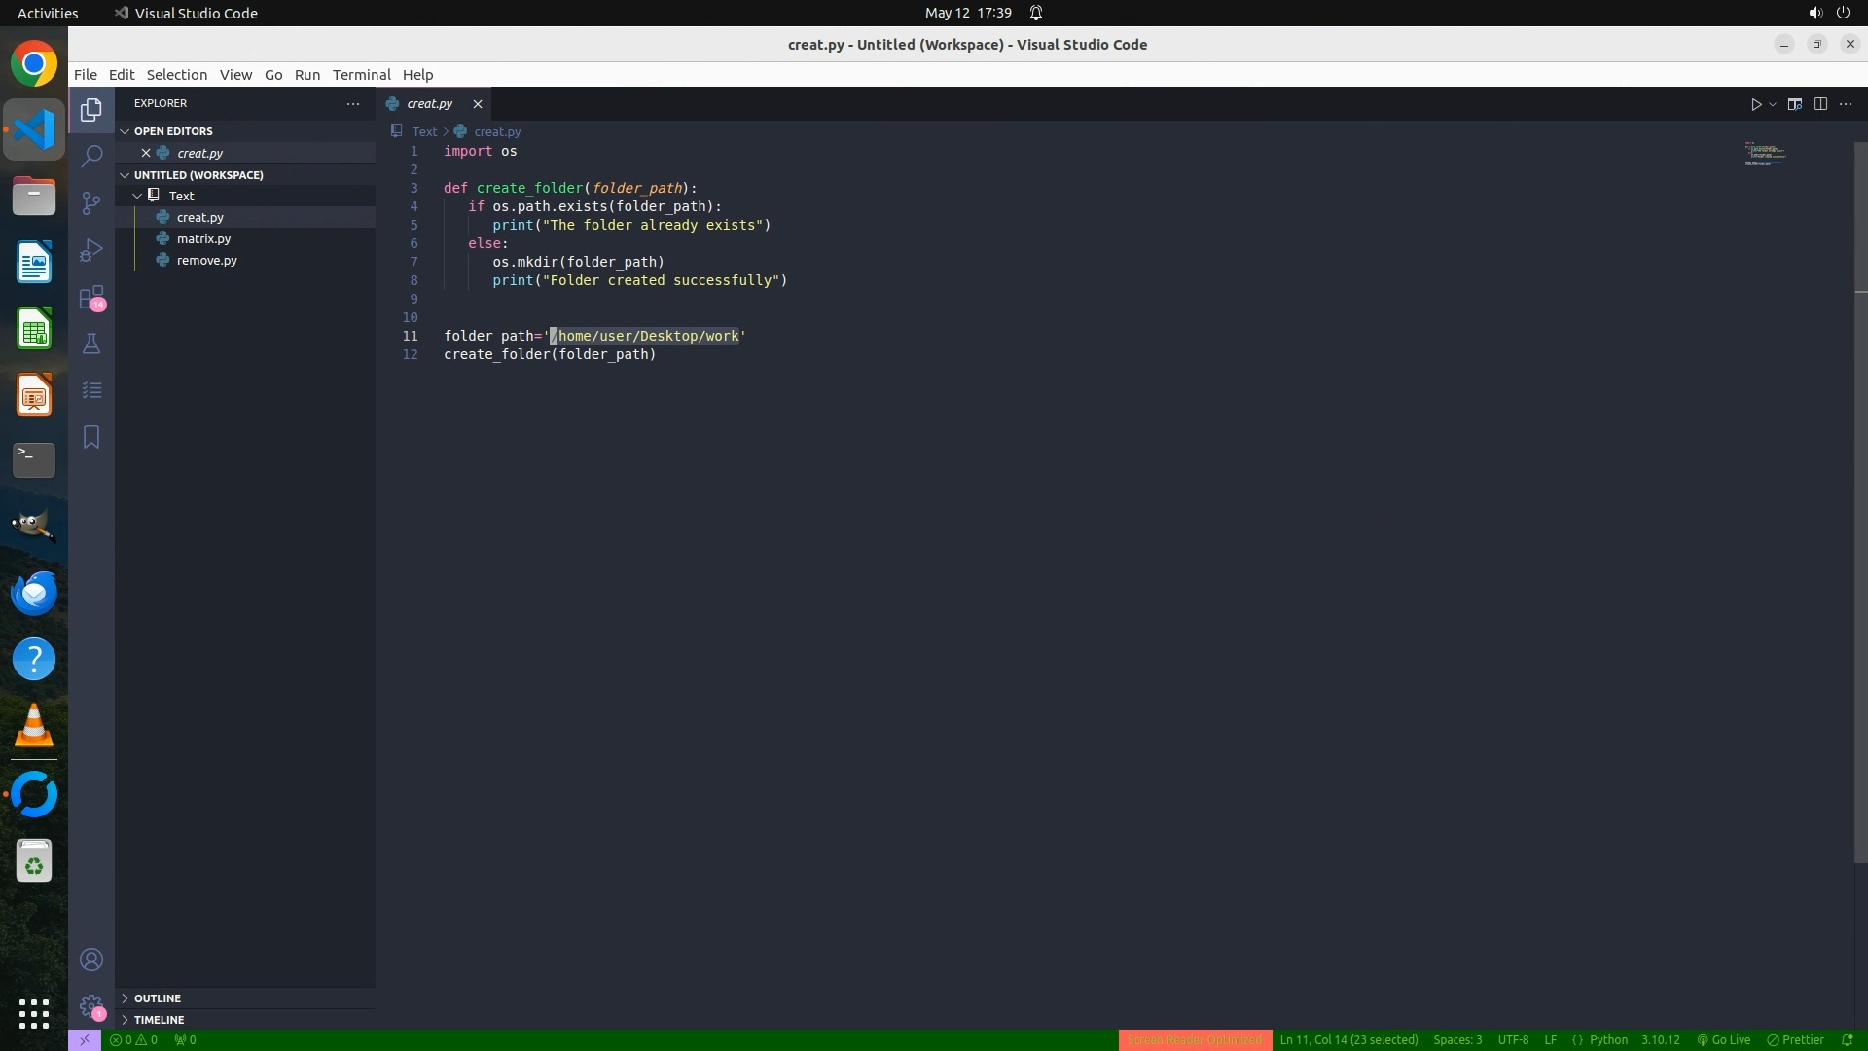Image resolution: width=1868 pixels, height=1051 pixels.
Task: Open the Manage gear settings icon
Action: (91, 1006)
